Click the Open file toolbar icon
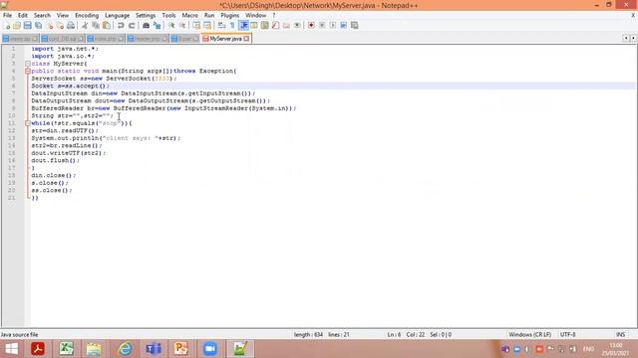 click(x=17, y=25)
